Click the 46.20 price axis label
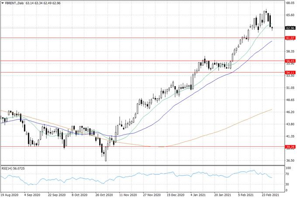This screenshot has height=198, width=297. click(x=290, y=112)
